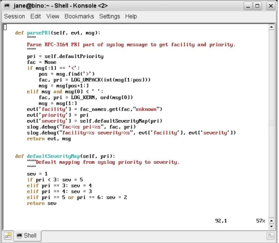Click the close-session icon at the tab bar's right end
The width and height of the screenshot is (279, 243).
coord(270,236)
